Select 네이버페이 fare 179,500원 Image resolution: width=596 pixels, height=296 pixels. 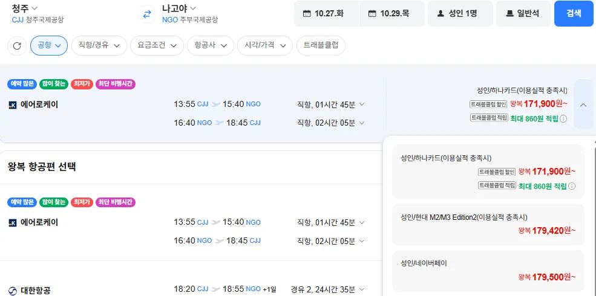(488, 270)
